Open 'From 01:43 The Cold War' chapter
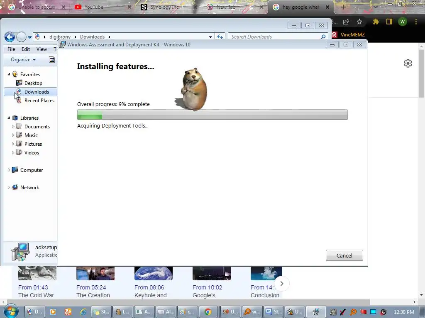Screen dimensions: 425x318 tap(37, 282)
